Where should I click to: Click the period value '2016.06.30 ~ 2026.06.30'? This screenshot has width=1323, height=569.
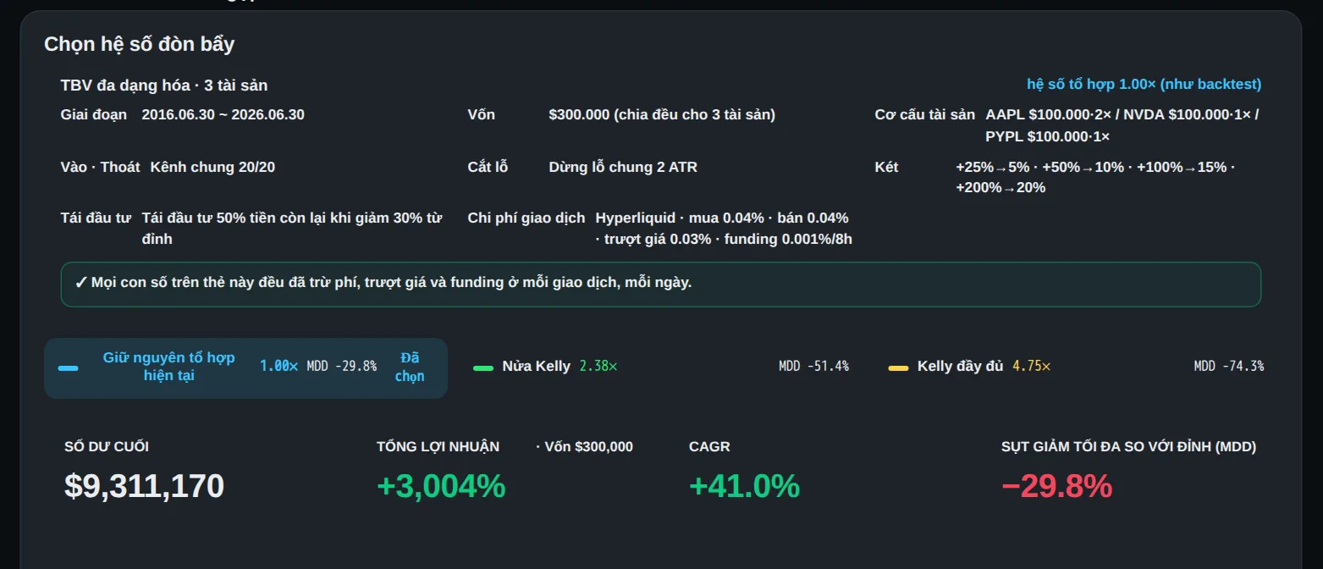pyautogui.click(x=223, y=114)
